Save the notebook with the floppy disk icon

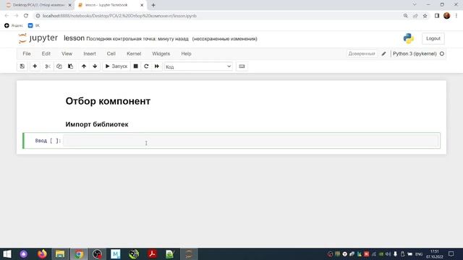22,66
